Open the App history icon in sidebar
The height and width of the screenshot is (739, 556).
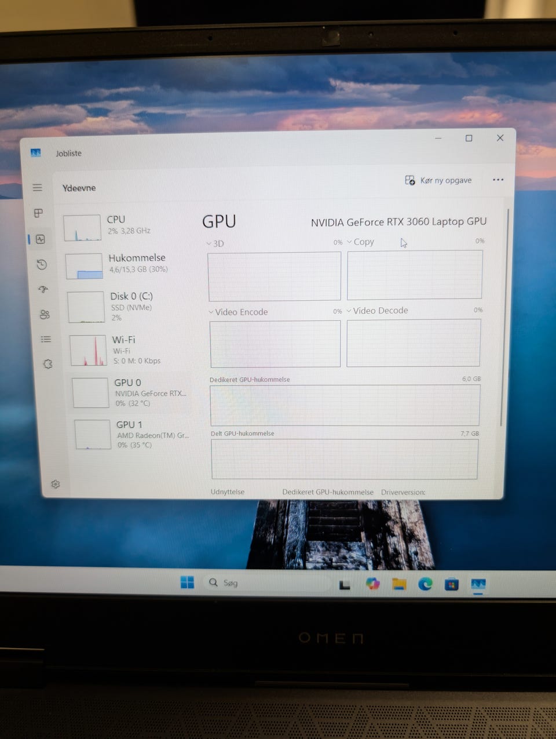[42, 264]
